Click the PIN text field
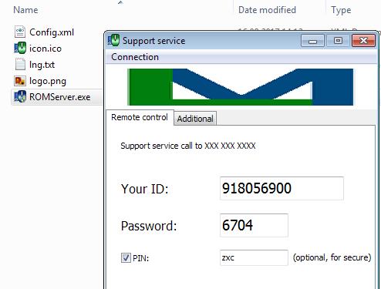Screen dimensions: 381x289 (254, 257)
